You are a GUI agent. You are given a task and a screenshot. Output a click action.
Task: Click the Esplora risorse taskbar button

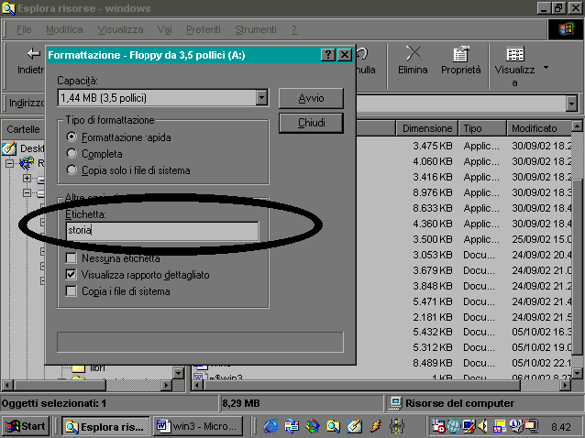click(x=105, y=426)
